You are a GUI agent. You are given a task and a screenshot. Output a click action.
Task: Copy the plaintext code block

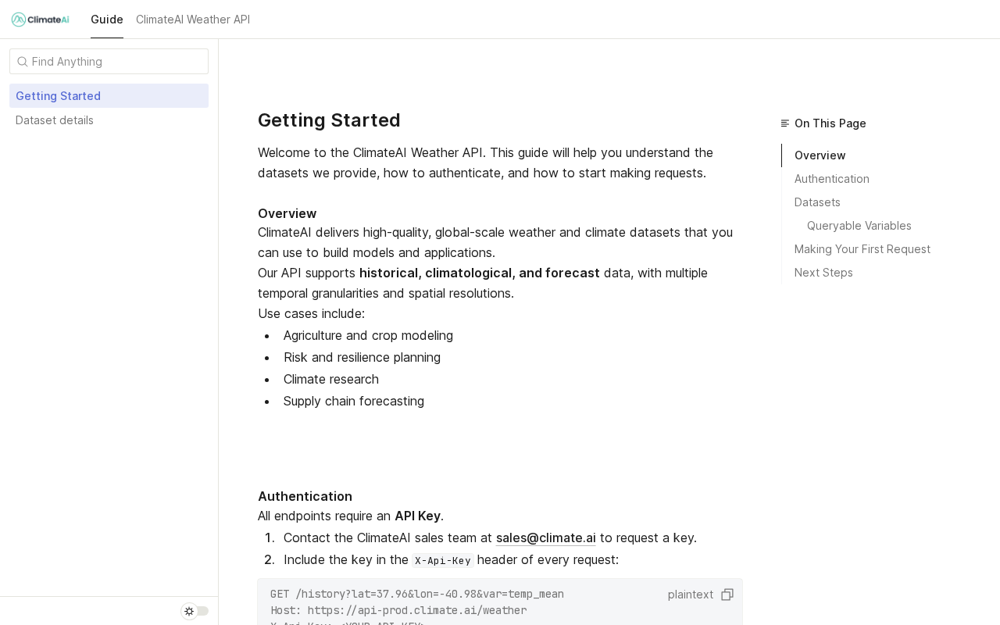[x=727, y=595]
